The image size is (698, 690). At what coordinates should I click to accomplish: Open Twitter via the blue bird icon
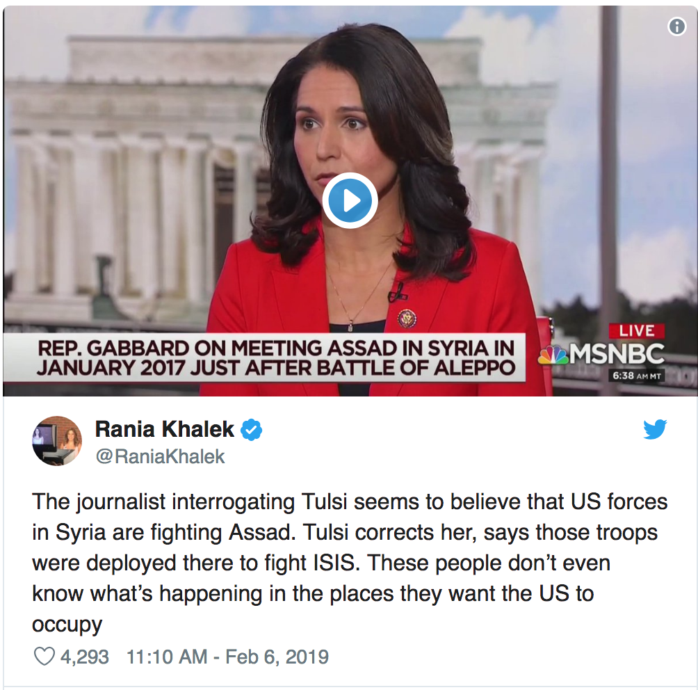point(655,429)
